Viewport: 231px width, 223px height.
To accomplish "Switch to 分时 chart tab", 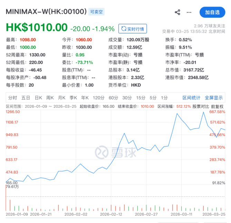I will [12, 97].
